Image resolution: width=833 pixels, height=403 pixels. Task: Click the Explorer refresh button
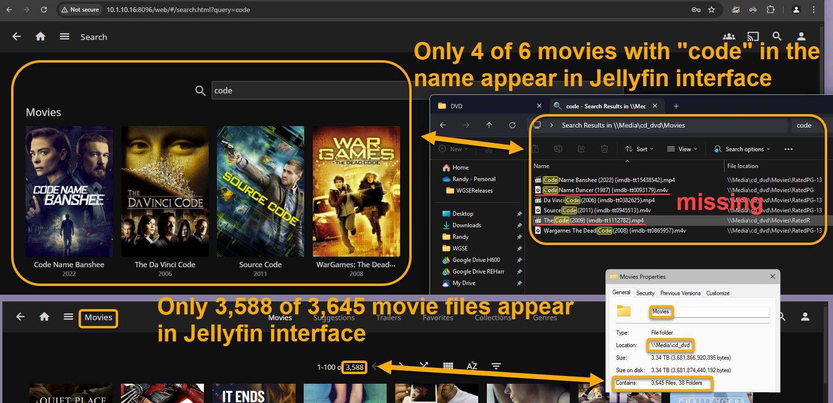512,125
